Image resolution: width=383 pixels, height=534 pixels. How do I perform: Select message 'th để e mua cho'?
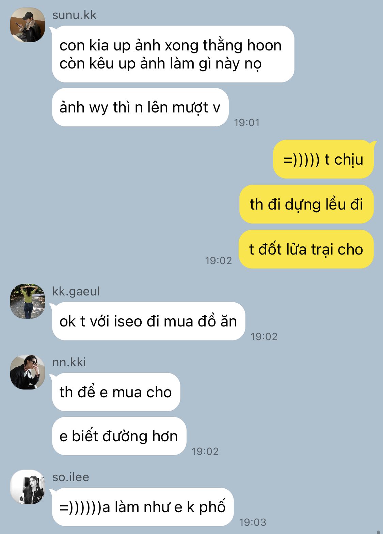[x=116, y=392]
